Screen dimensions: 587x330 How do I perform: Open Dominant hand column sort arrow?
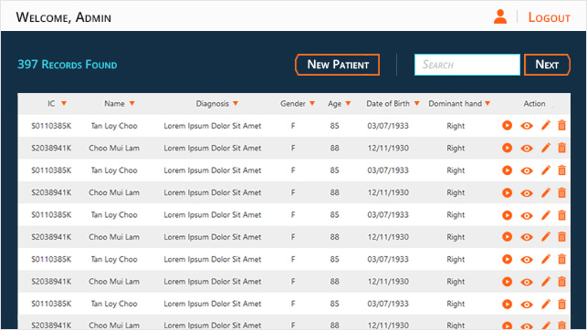pyautogui.click(x=487, y=104)
